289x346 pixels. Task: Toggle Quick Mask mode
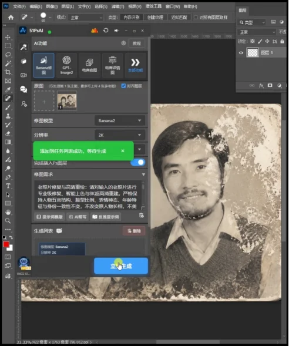pos(8,257)
